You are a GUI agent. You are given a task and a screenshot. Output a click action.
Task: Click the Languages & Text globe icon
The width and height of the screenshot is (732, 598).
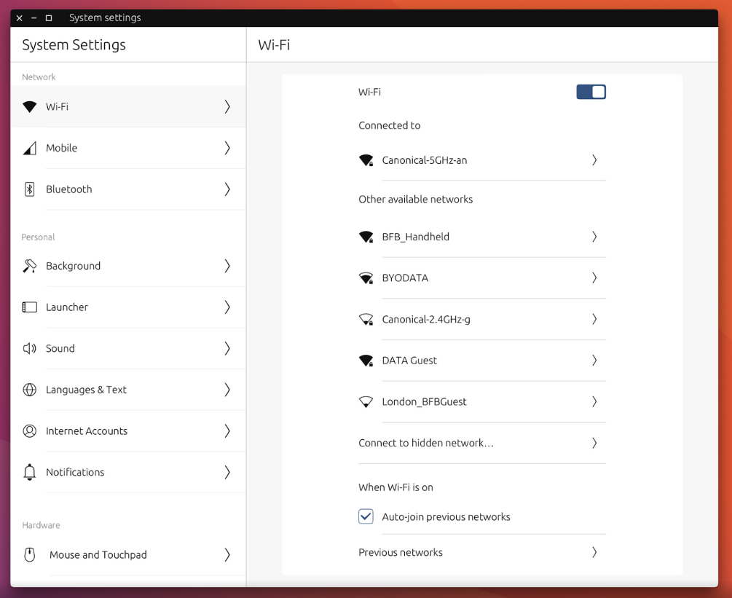coord(29,390)
